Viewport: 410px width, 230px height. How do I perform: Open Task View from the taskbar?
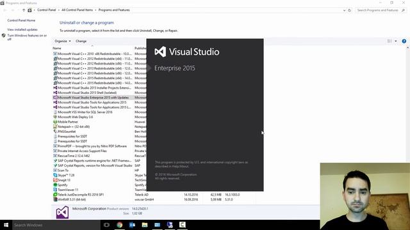pos(106,225)
